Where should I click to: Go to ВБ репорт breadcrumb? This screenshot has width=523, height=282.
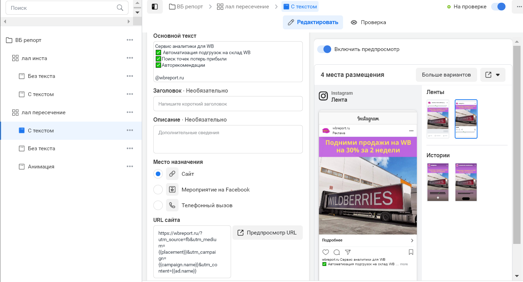tap(186, 7)
